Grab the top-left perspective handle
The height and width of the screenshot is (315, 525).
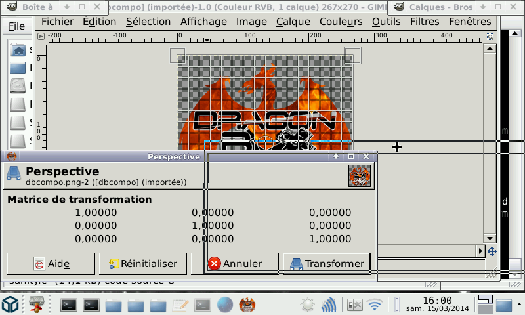[x=177, y=56]
